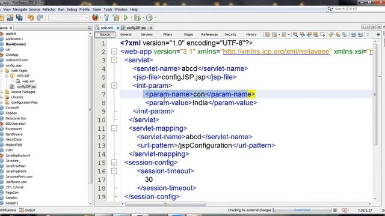Show opened documents list dropdown
This screenshot has height=216, width=385.
point(373,27)
